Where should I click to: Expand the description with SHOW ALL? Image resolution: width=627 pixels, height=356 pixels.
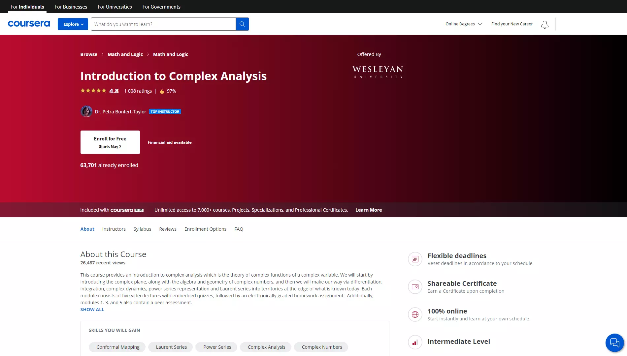click(92, 310)
